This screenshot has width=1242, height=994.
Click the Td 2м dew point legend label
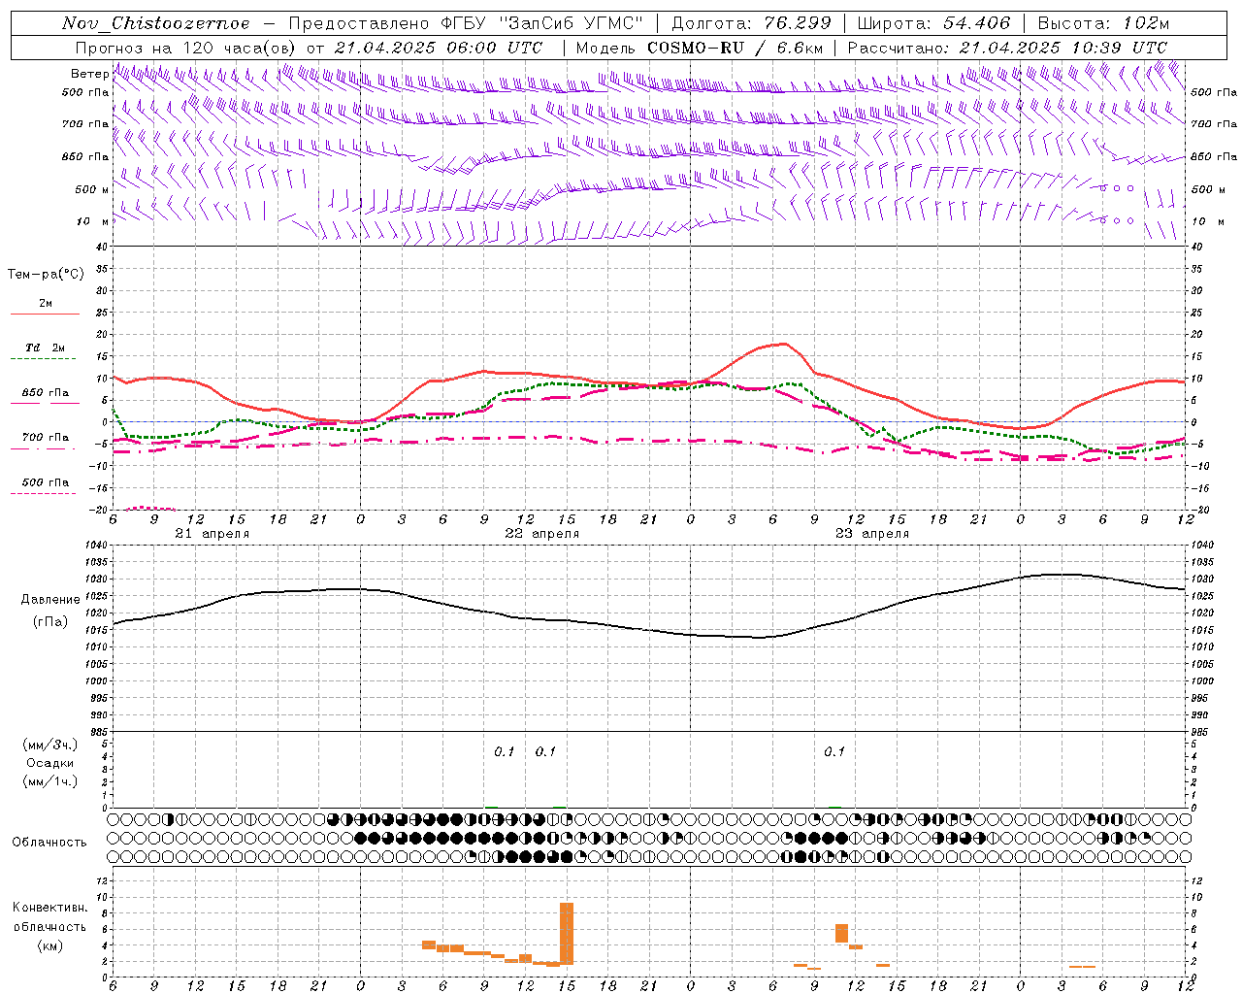click(x=46, y=348)
